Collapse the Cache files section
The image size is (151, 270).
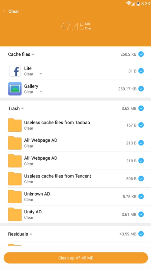33,54
